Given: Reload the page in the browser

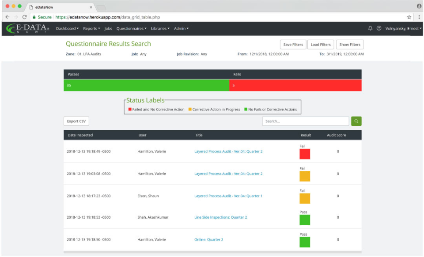Looking at the screenshot, I should [24, 17].
